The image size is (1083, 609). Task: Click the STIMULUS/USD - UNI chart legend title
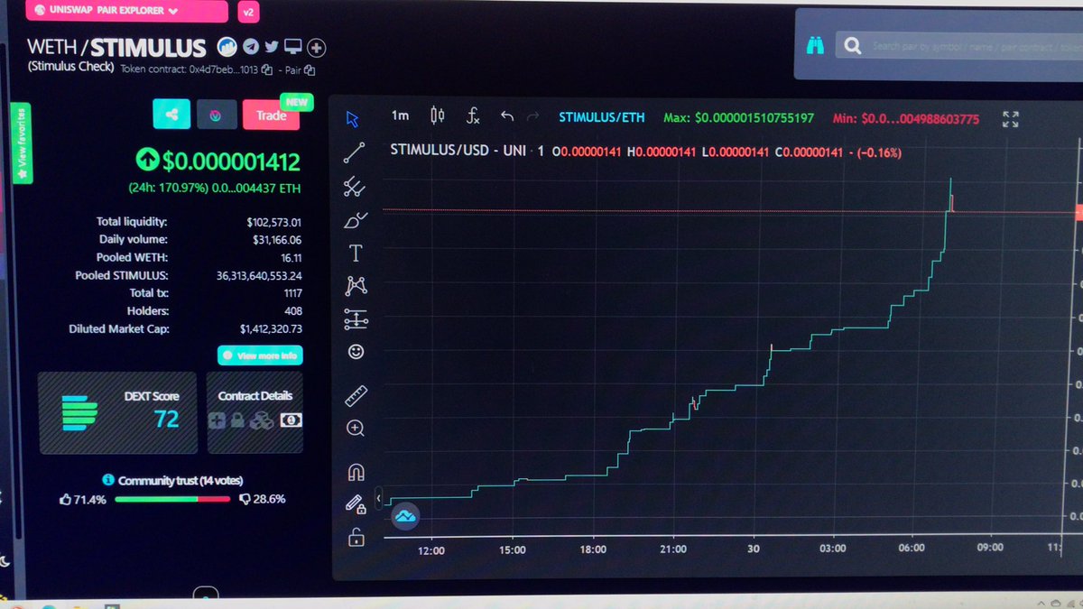click(460, 151)
